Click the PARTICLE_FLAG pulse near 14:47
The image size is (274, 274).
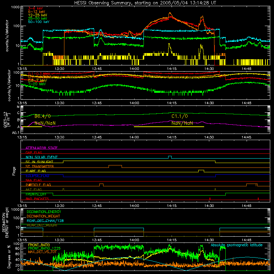pos(252,185)
